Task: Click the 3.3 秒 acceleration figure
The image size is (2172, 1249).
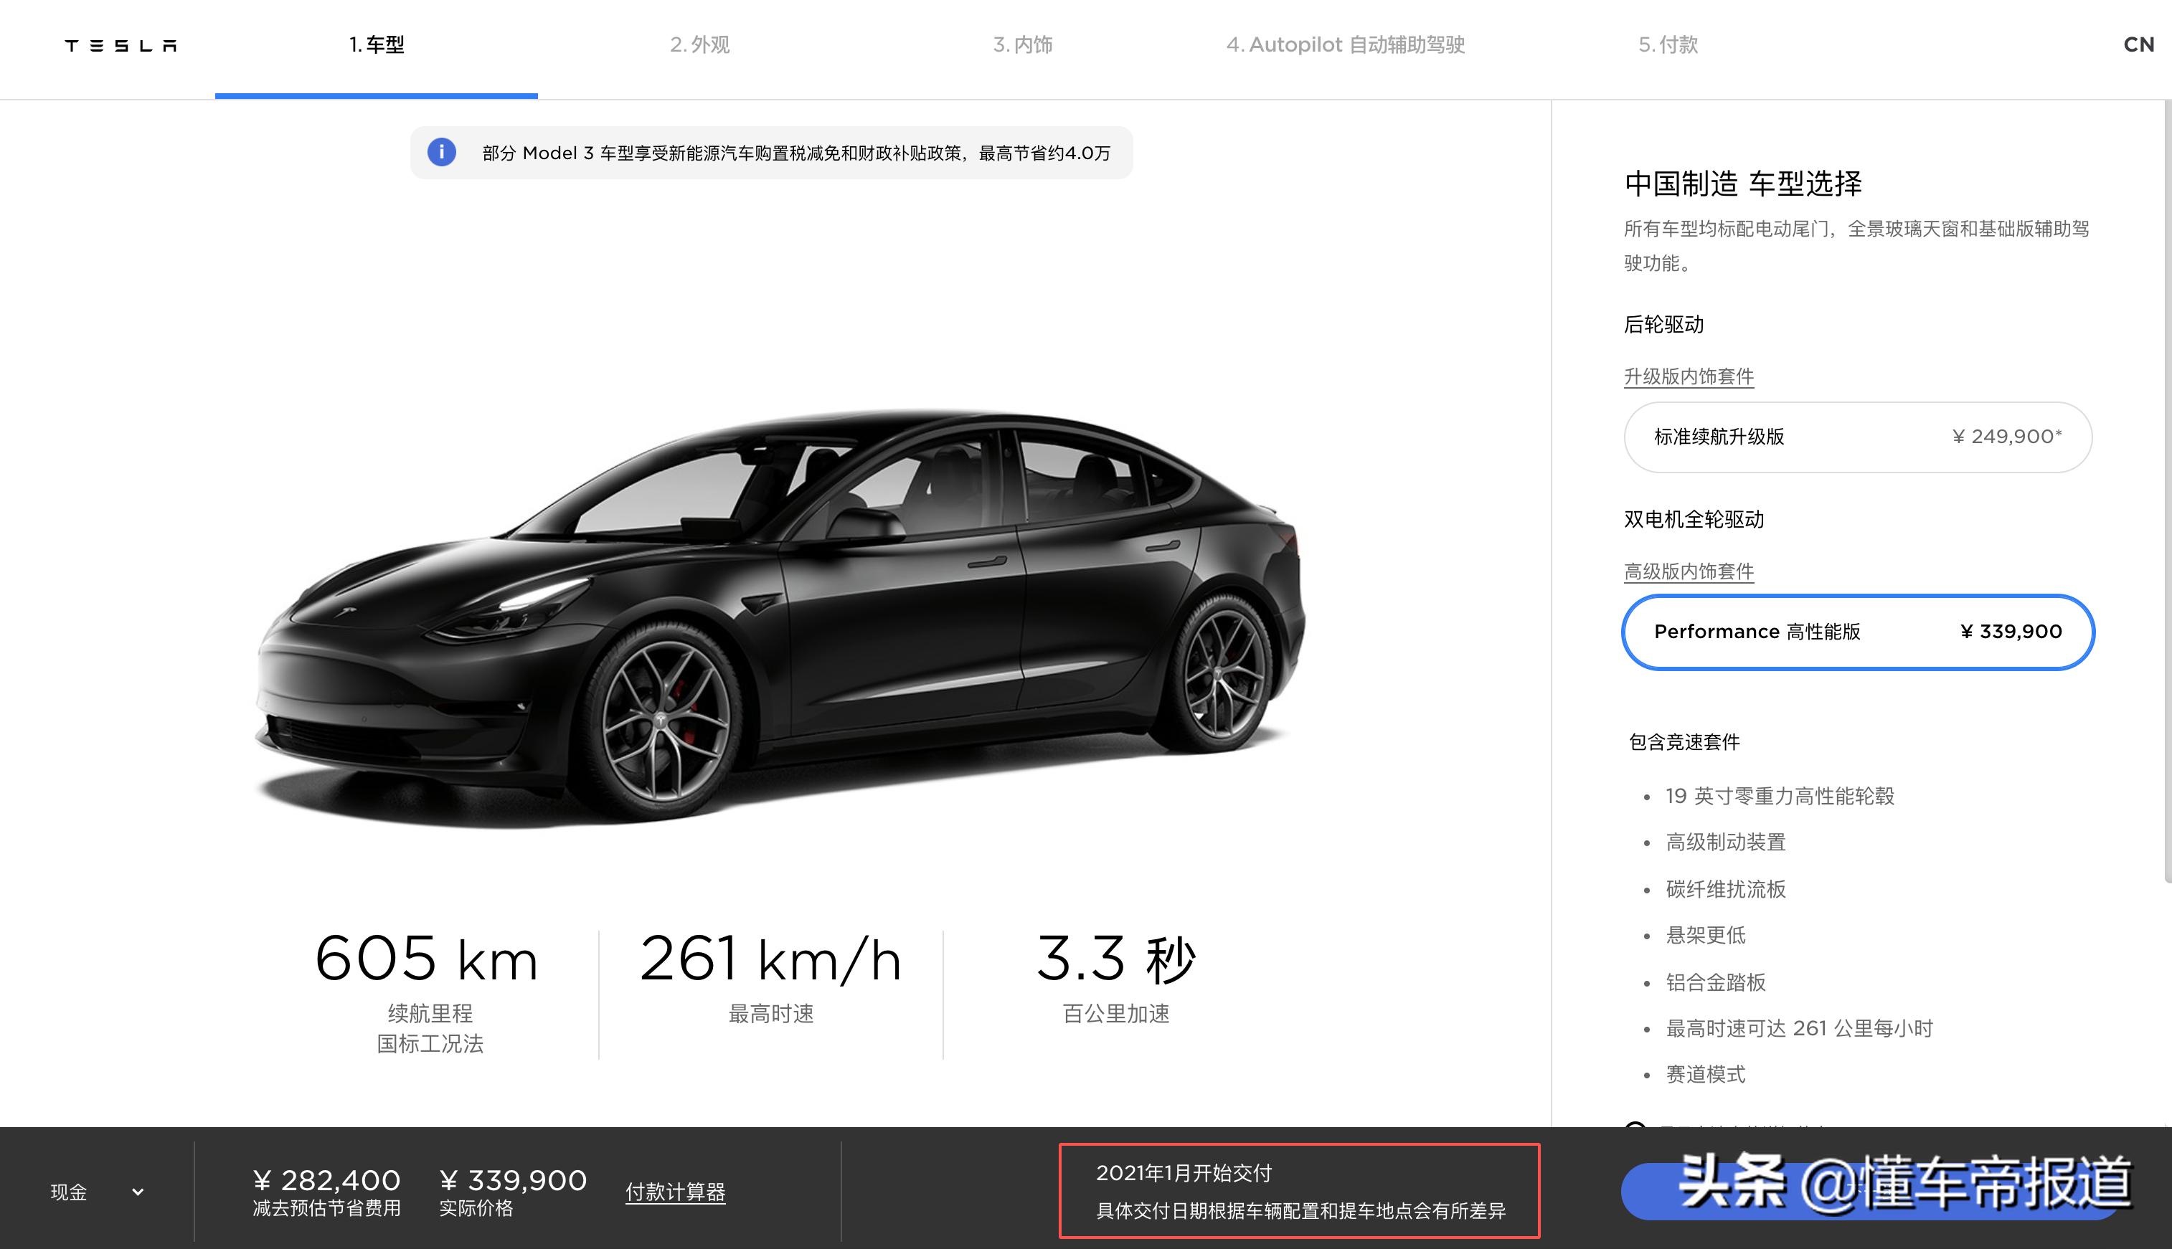Action: tap(1115, 958)
